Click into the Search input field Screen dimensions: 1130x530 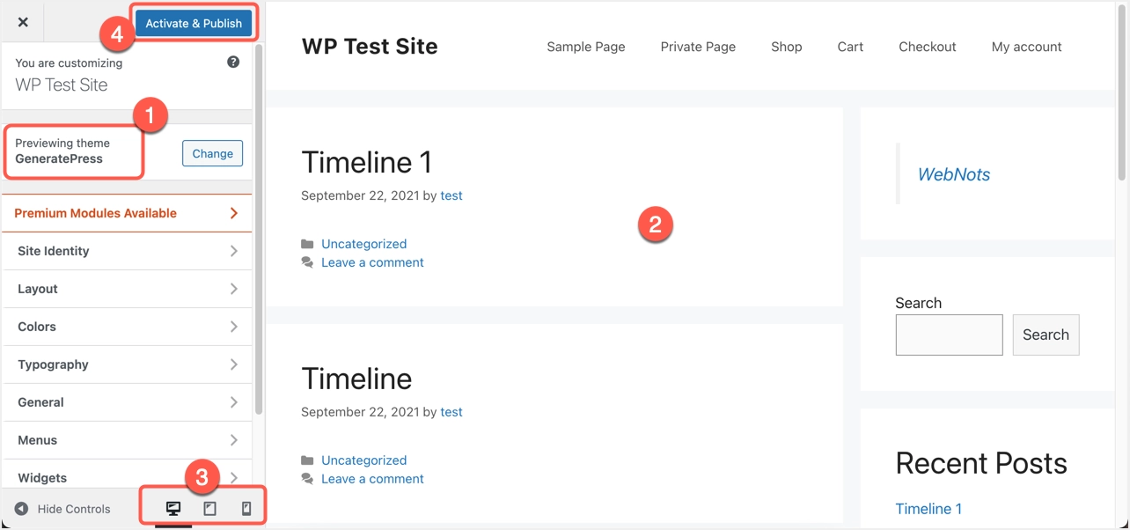pos(949,335)
